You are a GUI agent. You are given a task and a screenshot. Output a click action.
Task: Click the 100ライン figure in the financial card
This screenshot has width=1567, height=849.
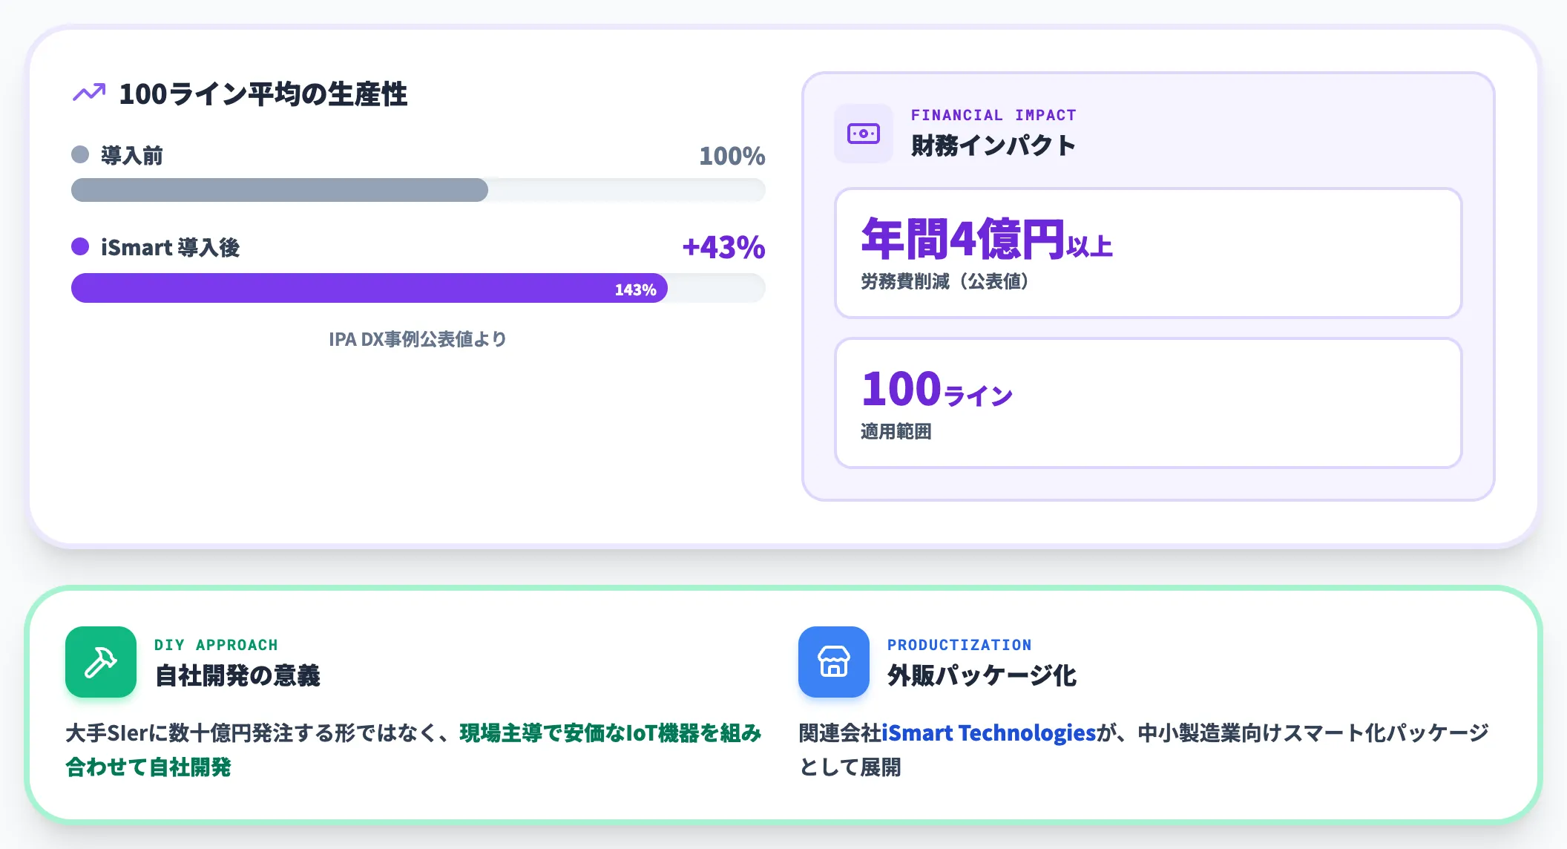(937, 389)
